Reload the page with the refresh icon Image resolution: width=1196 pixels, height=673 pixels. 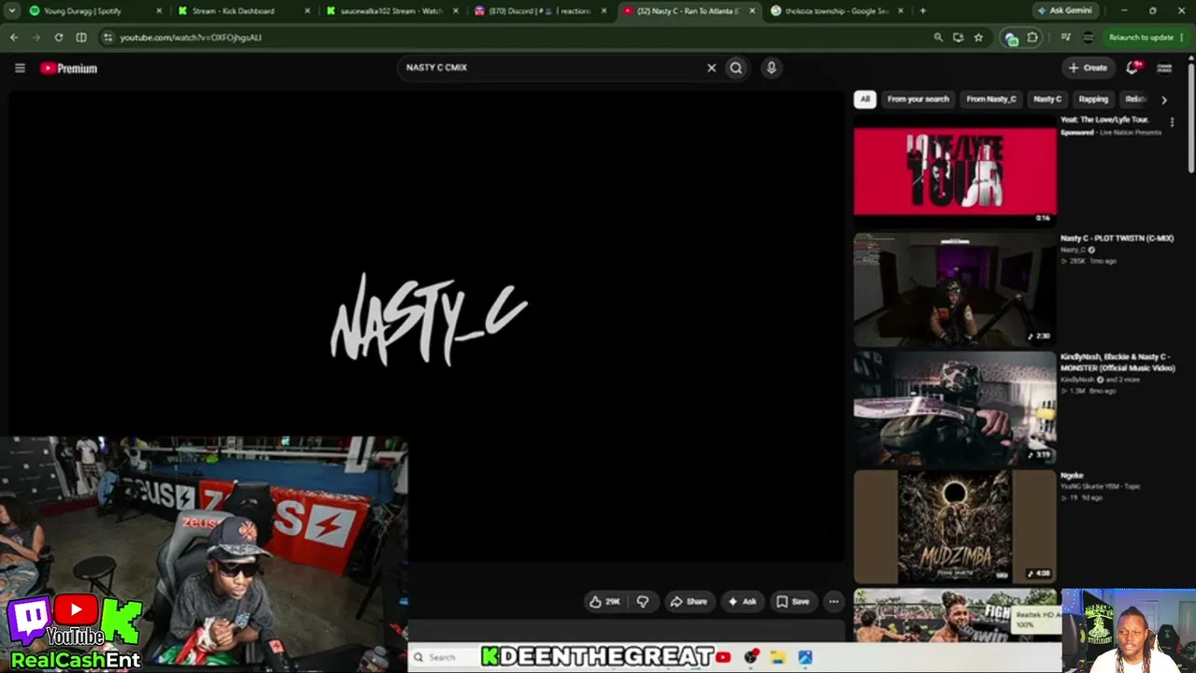coord(58,37)
